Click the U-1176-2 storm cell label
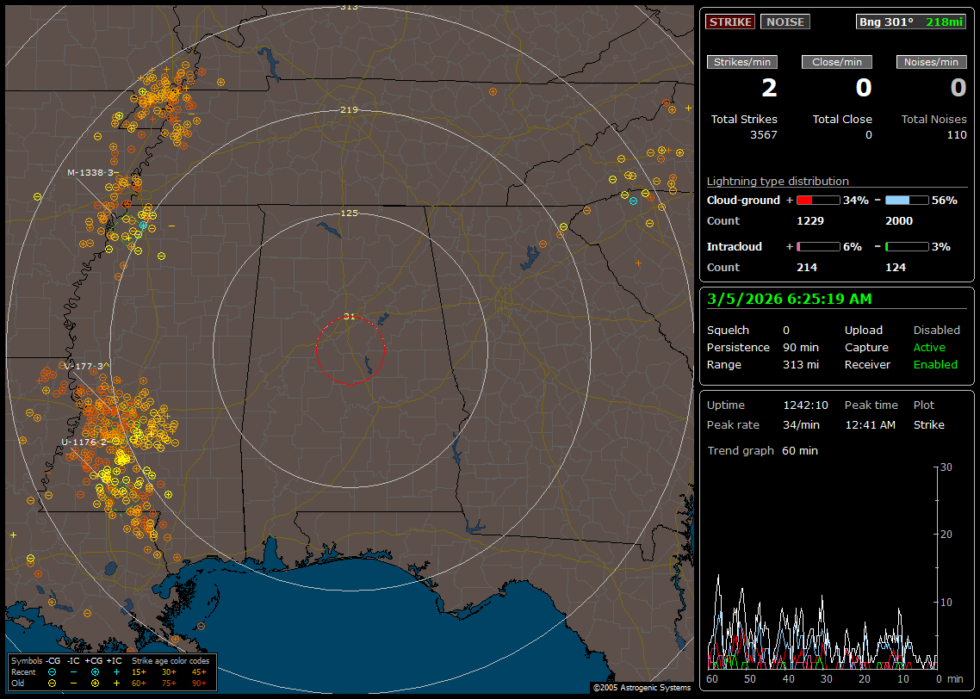Screen dimensions: 980x699 tap(84, 442)
